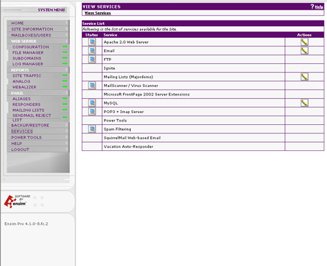
Task: Click the Spam Filtering status icon
Action: click(x=92, y=129)
